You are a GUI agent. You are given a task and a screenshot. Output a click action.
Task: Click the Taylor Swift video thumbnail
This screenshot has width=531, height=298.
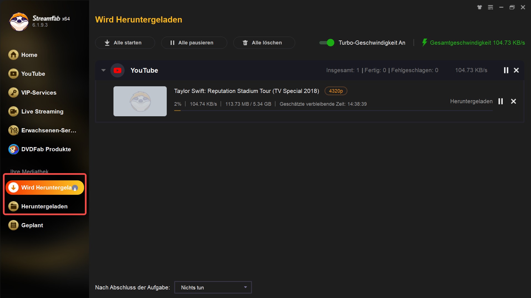coord(140,101)
